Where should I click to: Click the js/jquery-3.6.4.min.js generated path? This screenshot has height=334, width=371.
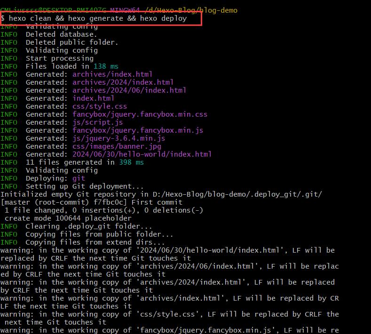click(x=118, y=138)
